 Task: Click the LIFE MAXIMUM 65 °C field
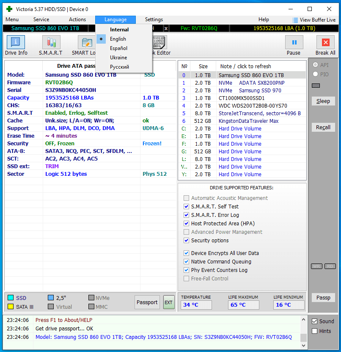243,305
